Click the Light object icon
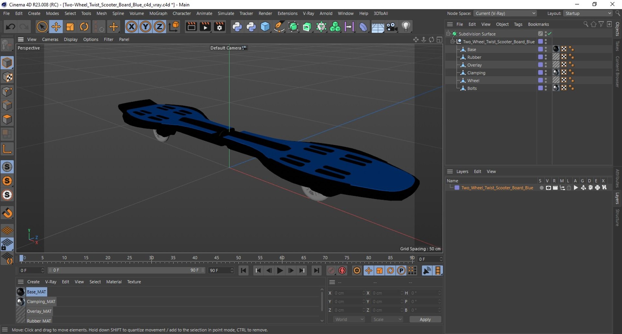 pyautogui.click(x=406, y=27)
